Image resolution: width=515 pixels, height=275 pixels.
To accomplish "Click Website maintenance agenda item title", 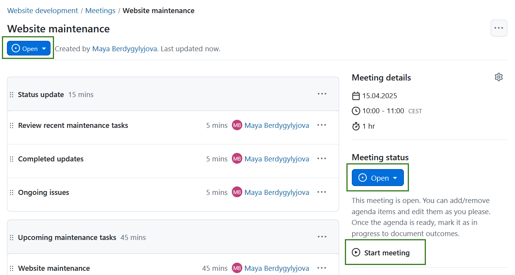I will tap(54, 268).
